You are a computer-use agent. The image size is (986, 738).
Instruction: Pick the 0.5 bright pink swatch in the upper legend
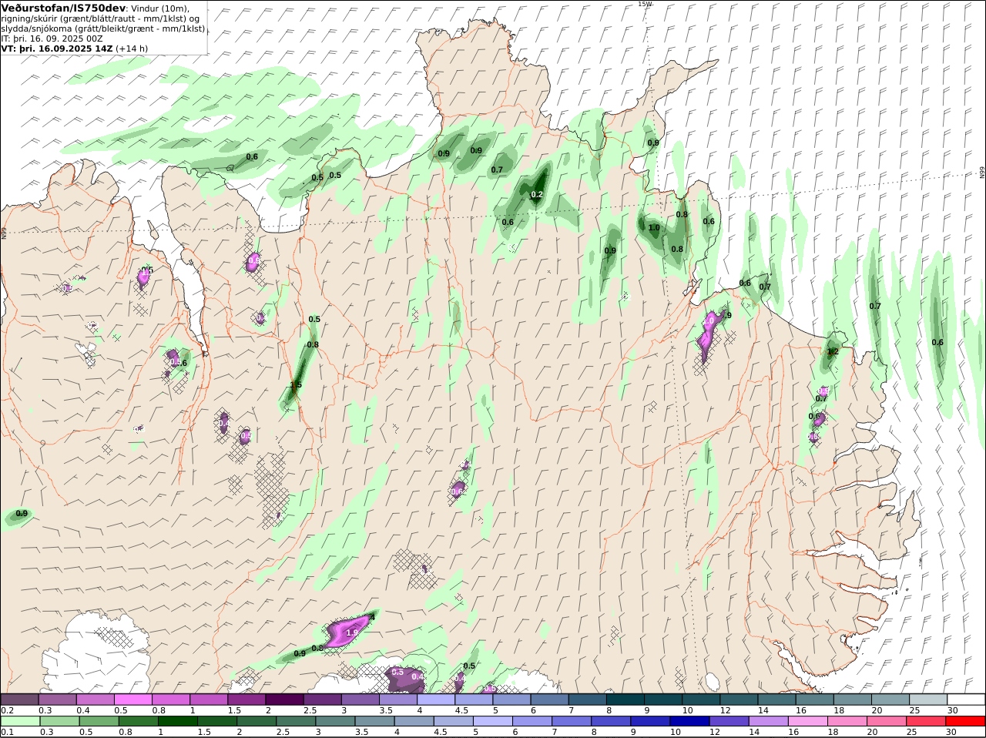[132, 699]
